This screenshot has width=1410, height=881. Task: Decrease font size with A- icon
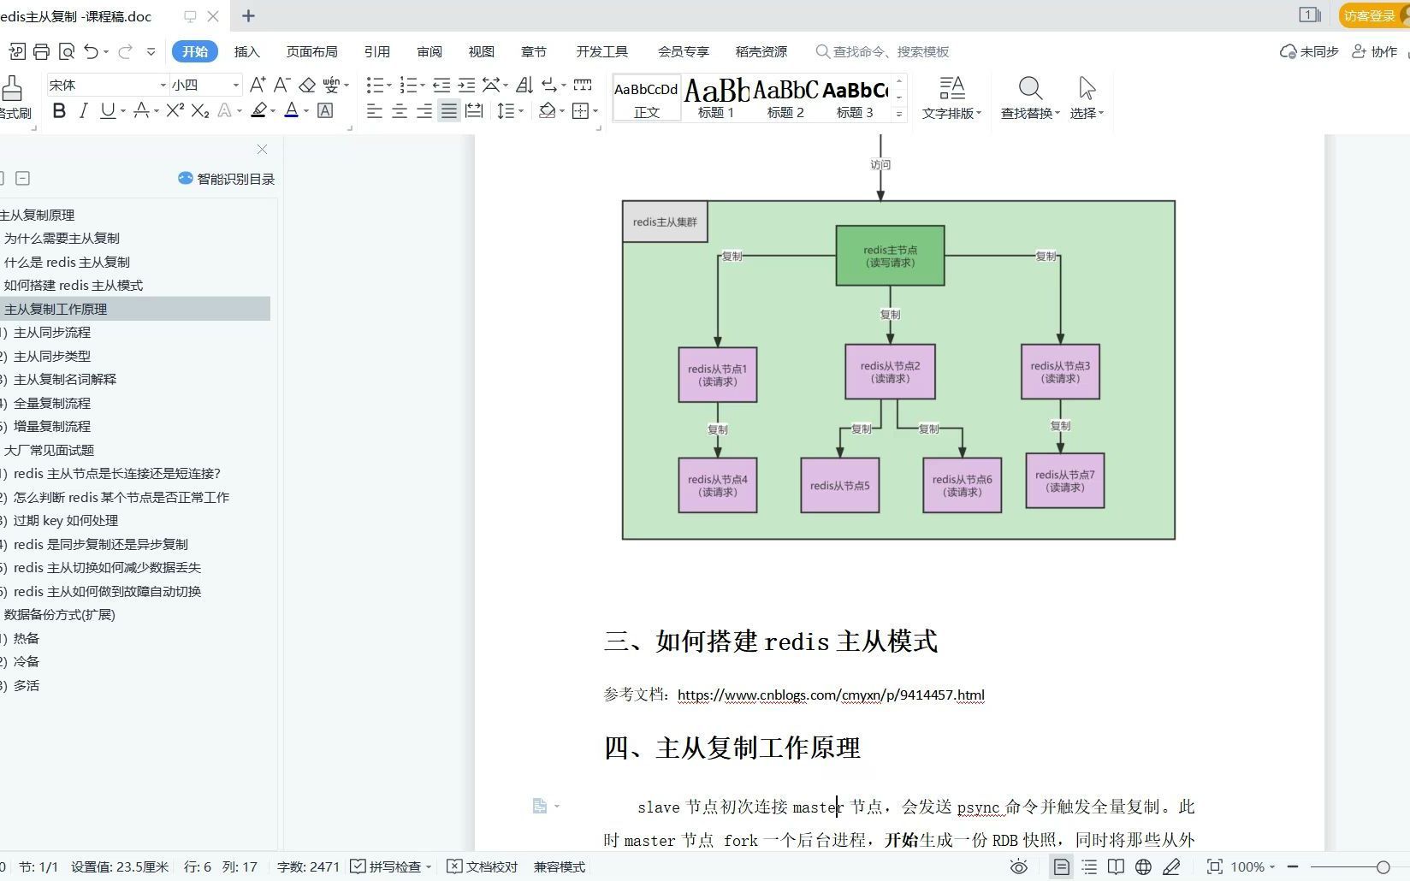click(281, 85)
